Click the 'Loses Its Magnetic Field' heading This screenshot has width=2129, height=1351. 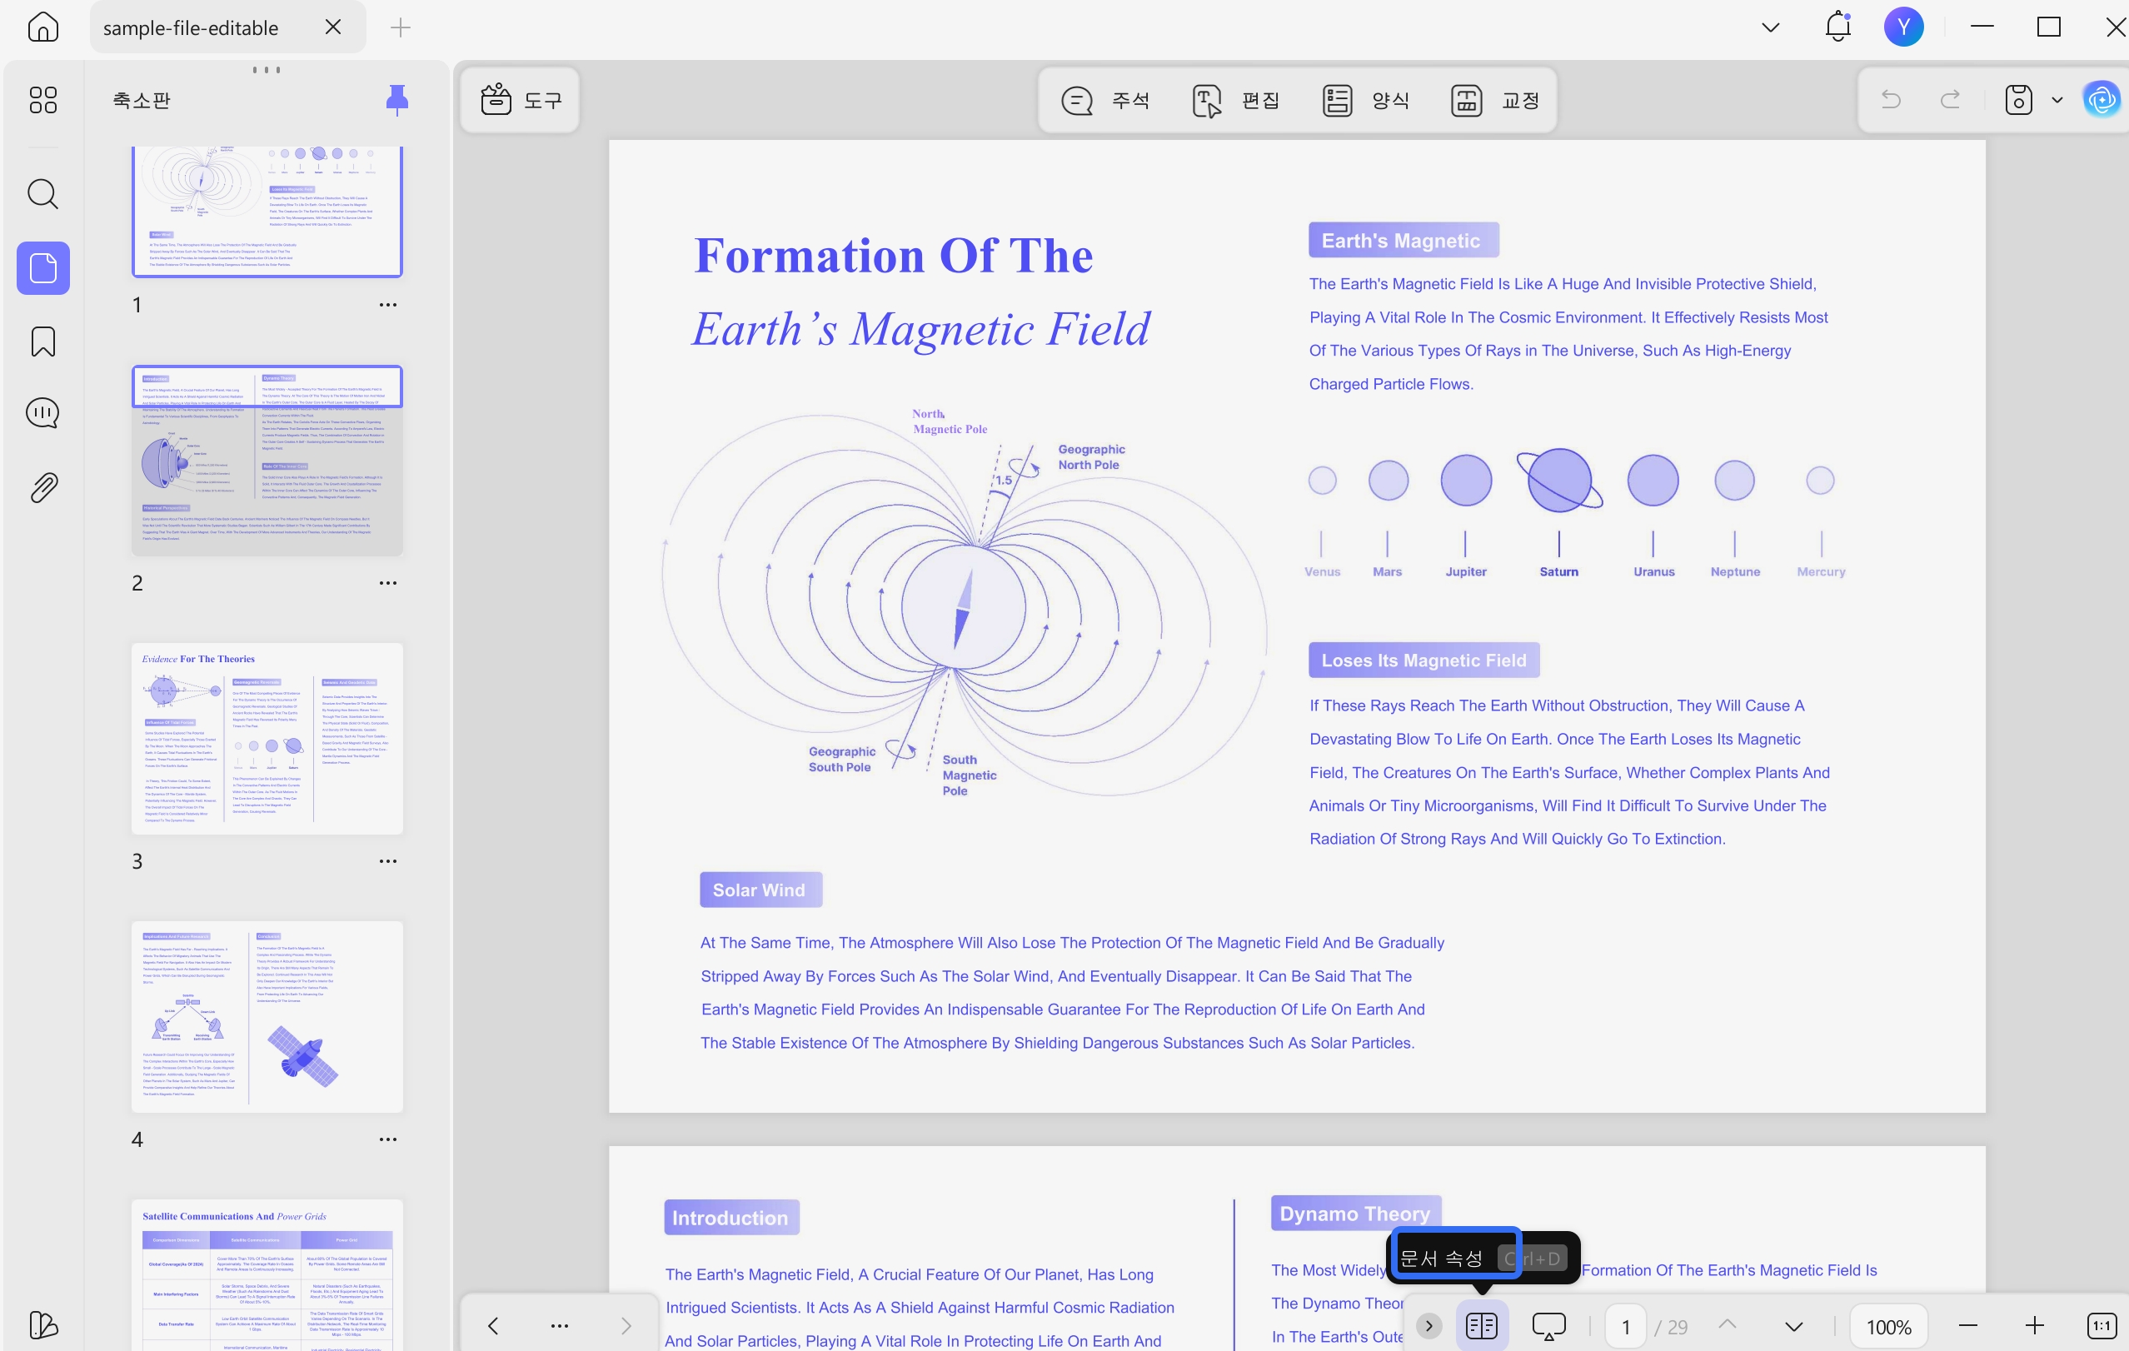pyautogui.click(x=1423, y=660)
